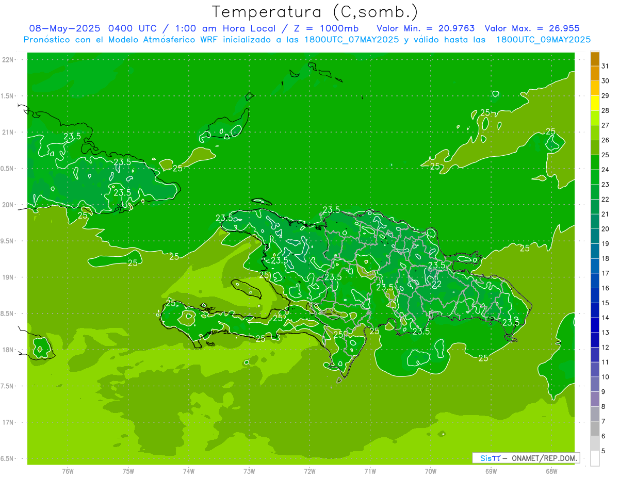Click the dark blue swatch between 13 and 14

coord(595,325)
